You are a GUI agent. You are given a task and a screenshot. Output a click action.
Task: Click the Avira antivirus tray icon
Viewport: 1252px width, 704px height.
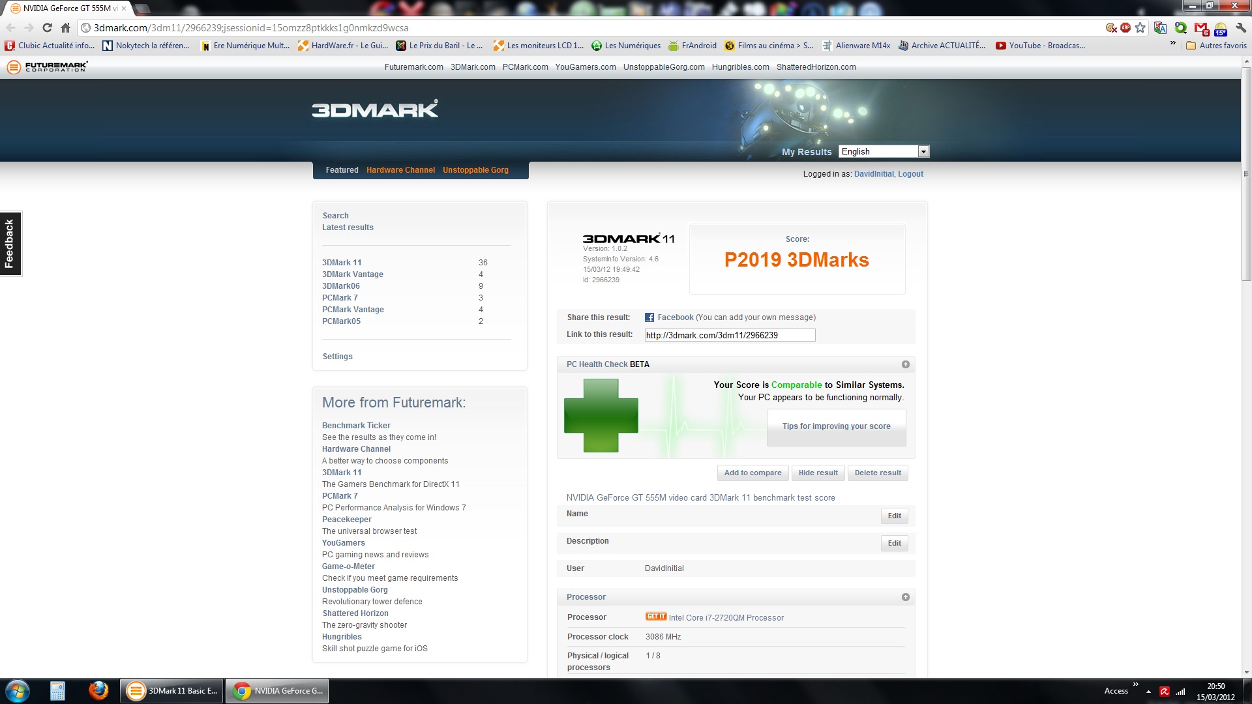click(1165, 692)
